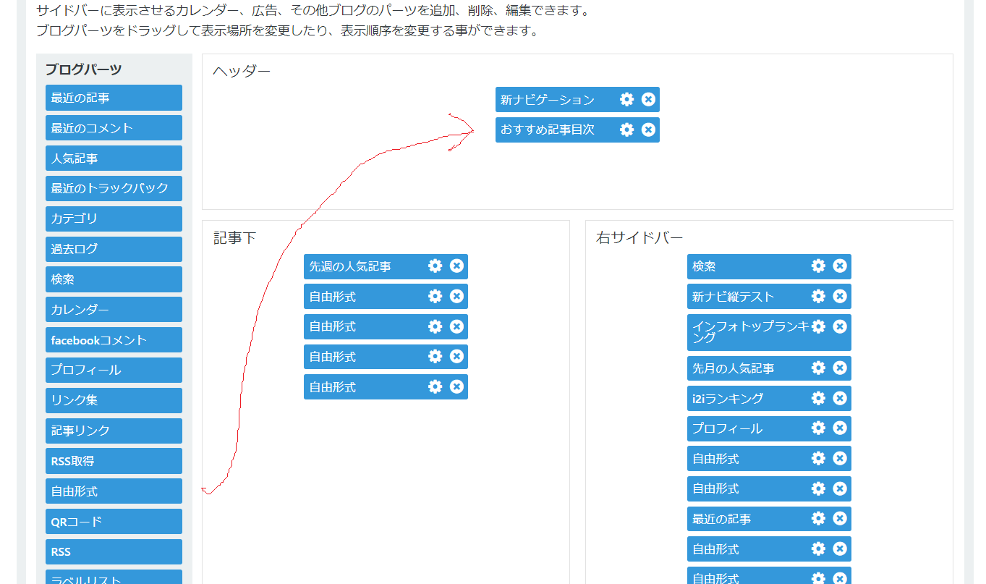Choose プロフィール in ブログパーツ list
Screen dimensions: 986x584
tap(114, 370)
